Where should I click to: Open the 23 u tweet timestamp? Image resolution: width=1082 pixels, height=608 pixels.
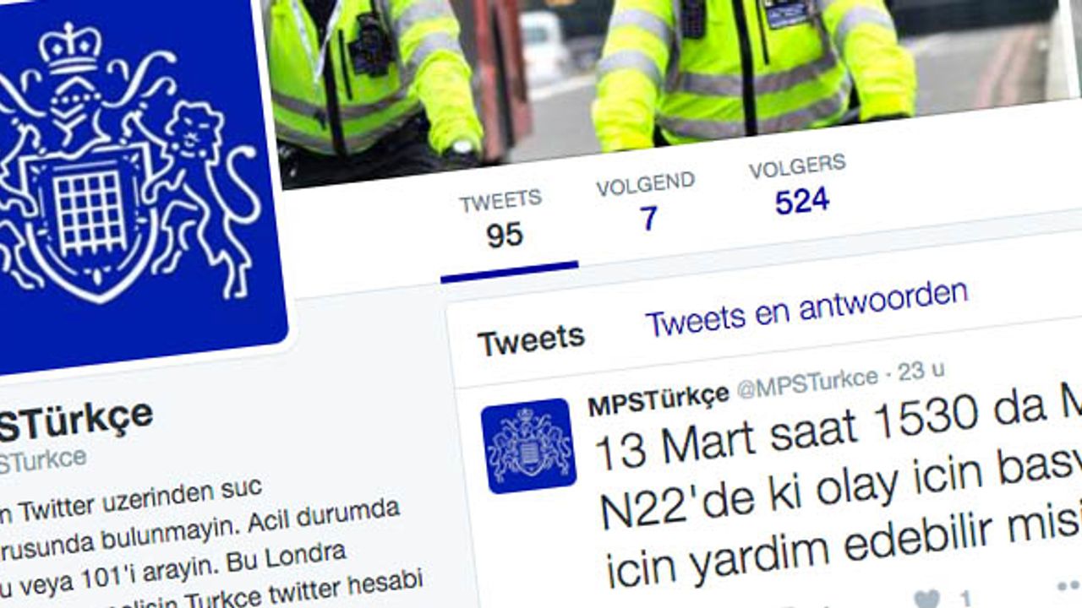coord(921,371)
